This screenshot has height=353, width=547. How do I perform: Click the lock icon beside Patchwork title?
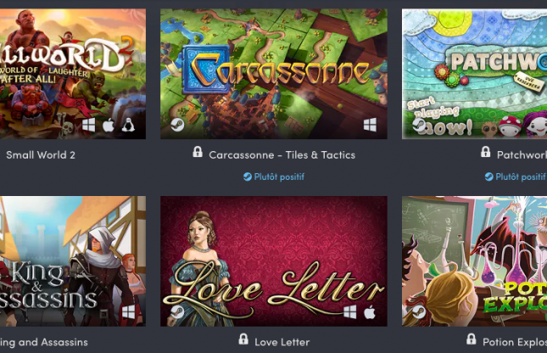[485, 152]
